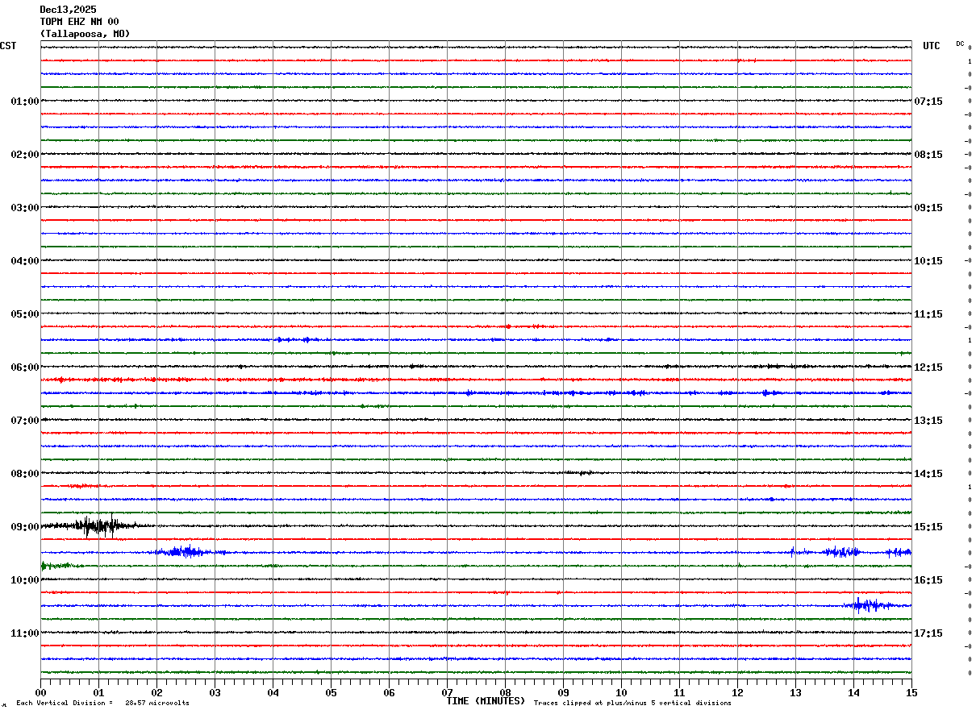Click the TOPM EHZ NM 00 station title
The width and height of the screenshot is (976, 714).
click(x=79, y=22)
